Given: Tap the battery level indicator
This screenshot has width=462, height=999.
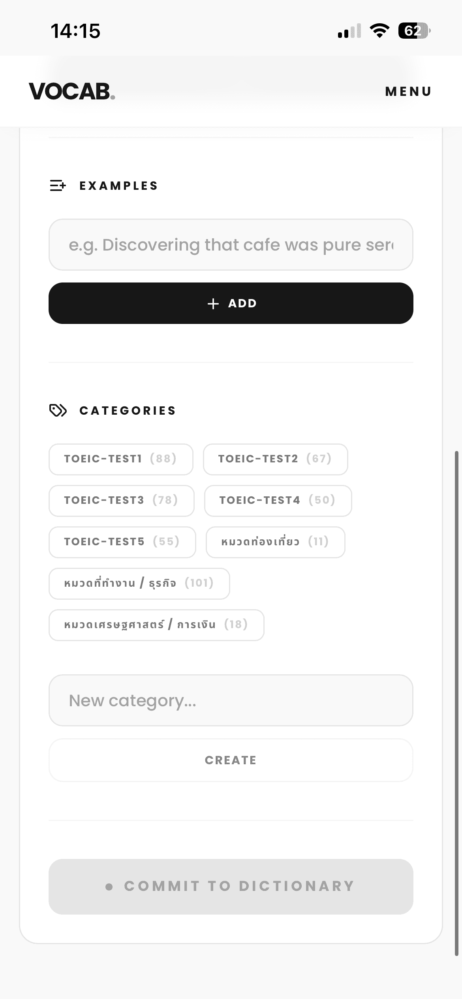Looking at the screenshot, I should 414,30.
